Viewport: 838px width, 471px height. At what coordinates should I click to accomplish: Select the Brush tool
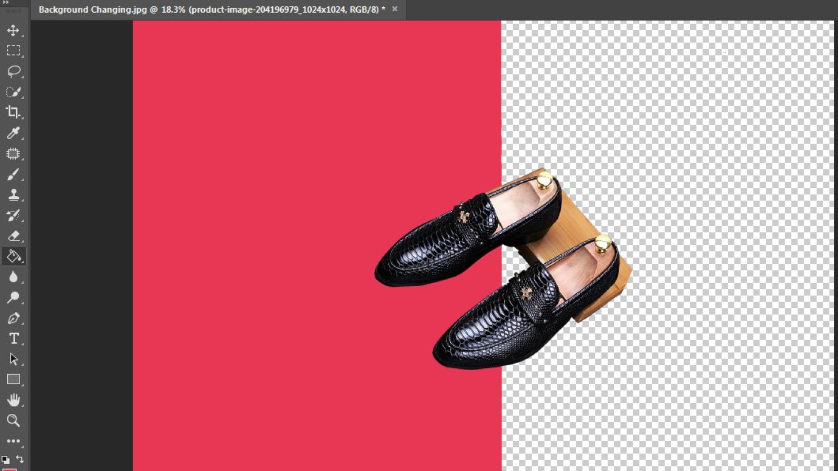(13, 174)
